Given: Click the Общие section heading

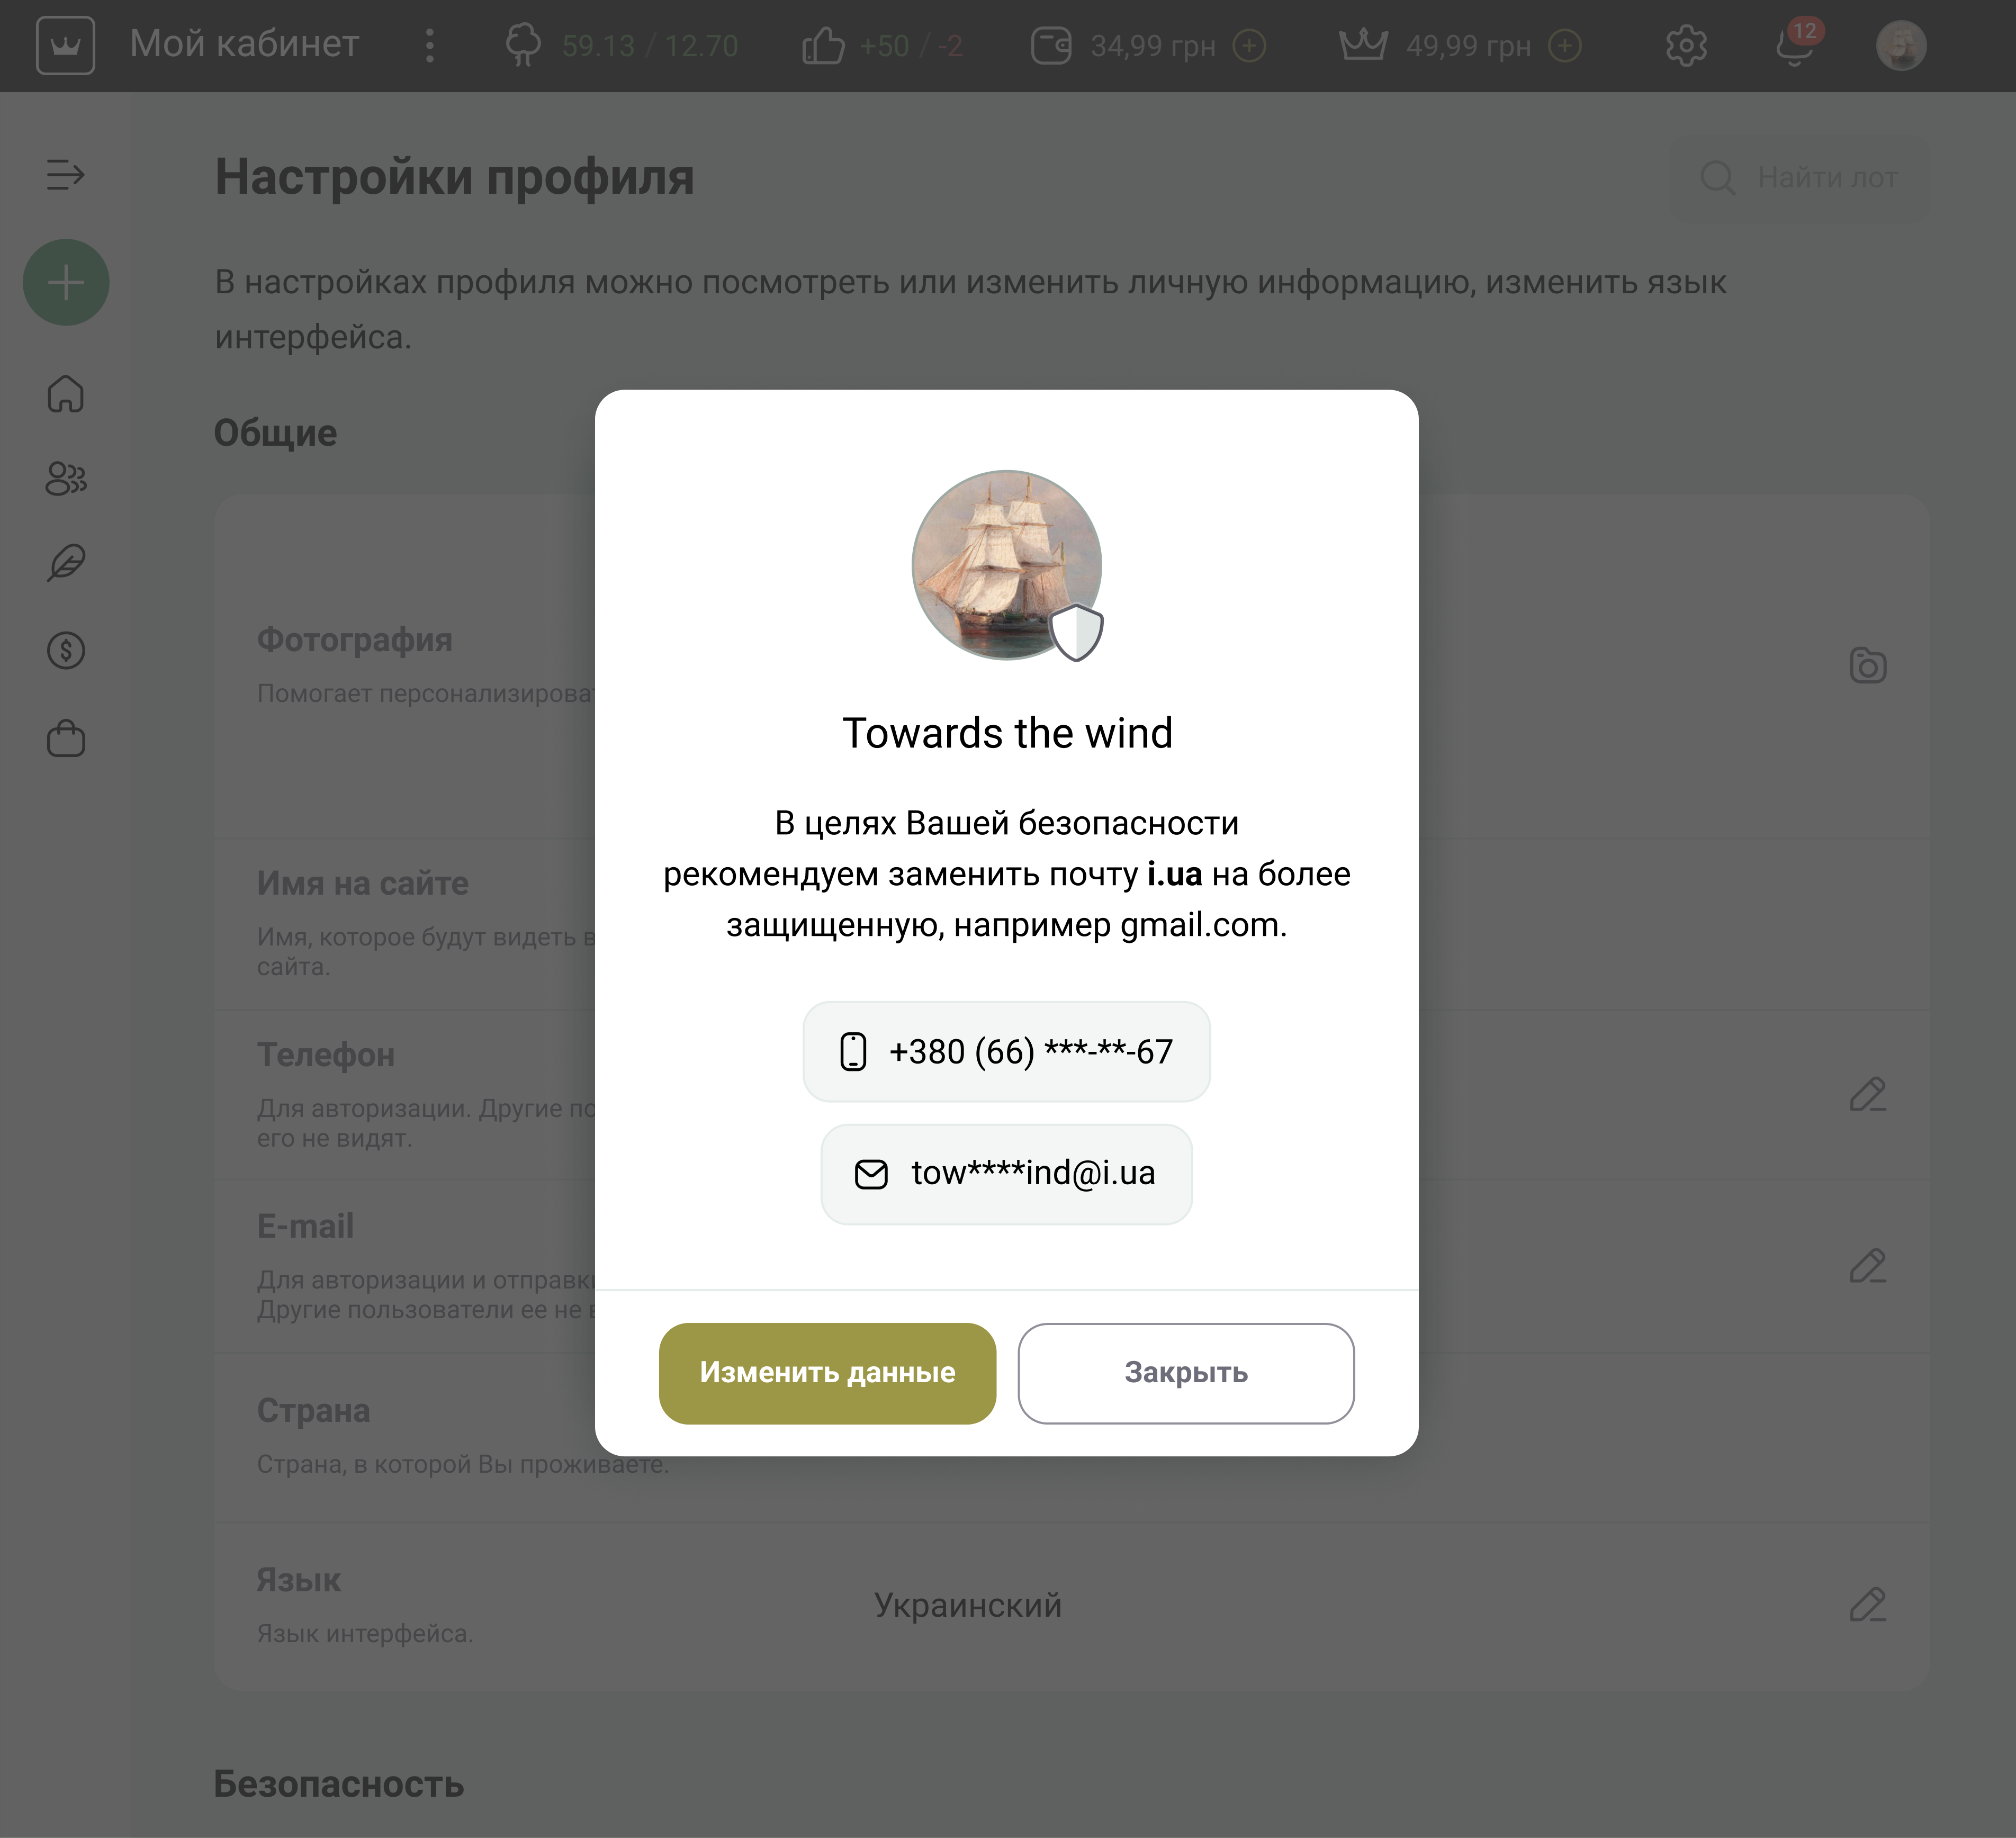Looking at the screenshot, I should (x=275, y=433).
